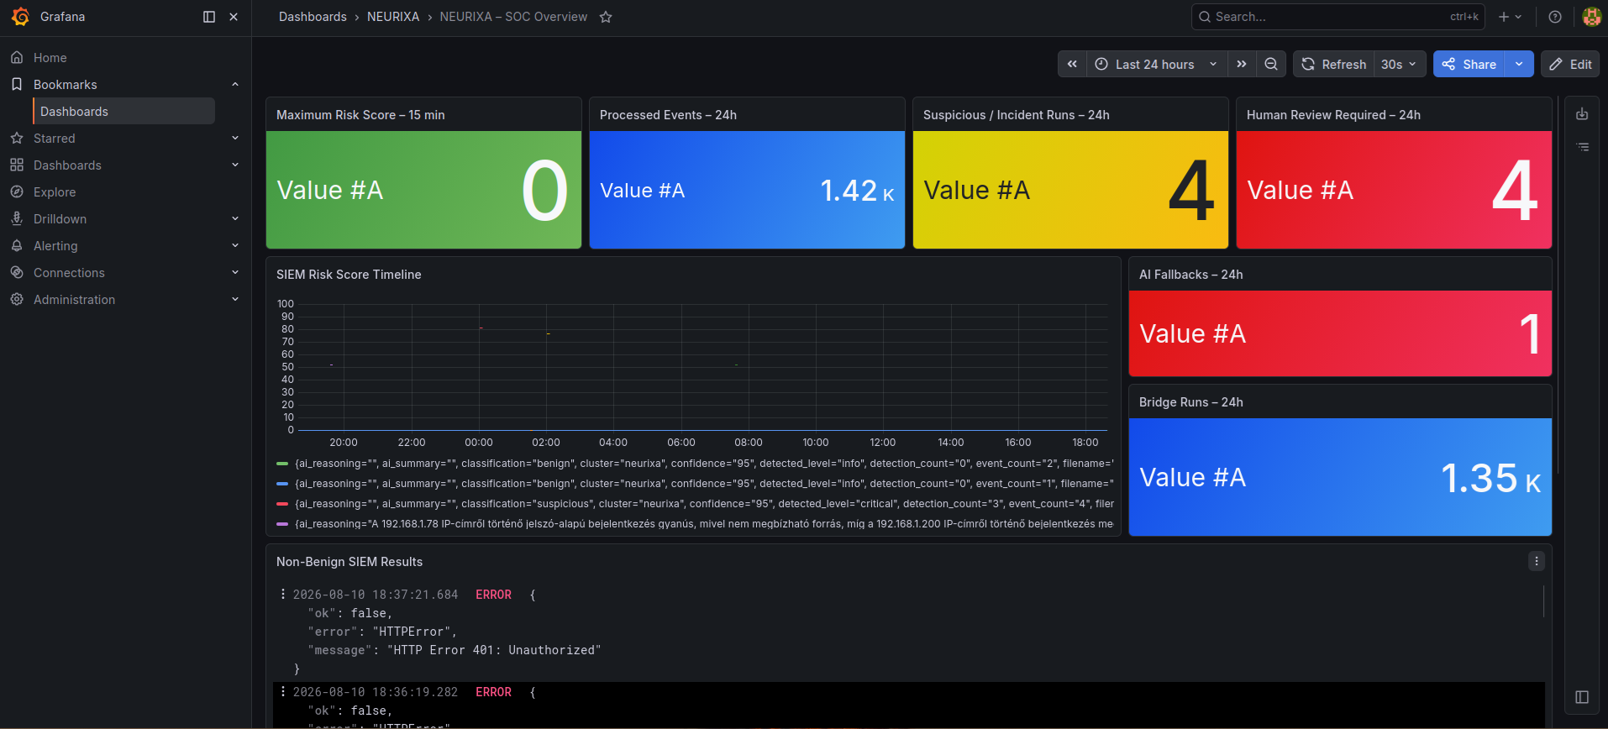The height and width of the screenshot is (729, 1608).
Task: Go to Dashboards breadcrumb
Action: click(x=313, y=17)
